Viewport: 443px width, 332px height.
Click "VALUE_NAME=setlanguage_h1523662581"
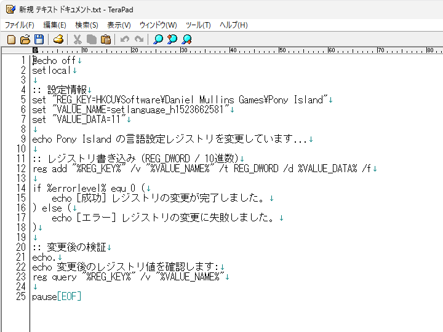pyautogui.click(x=140, y=110)
